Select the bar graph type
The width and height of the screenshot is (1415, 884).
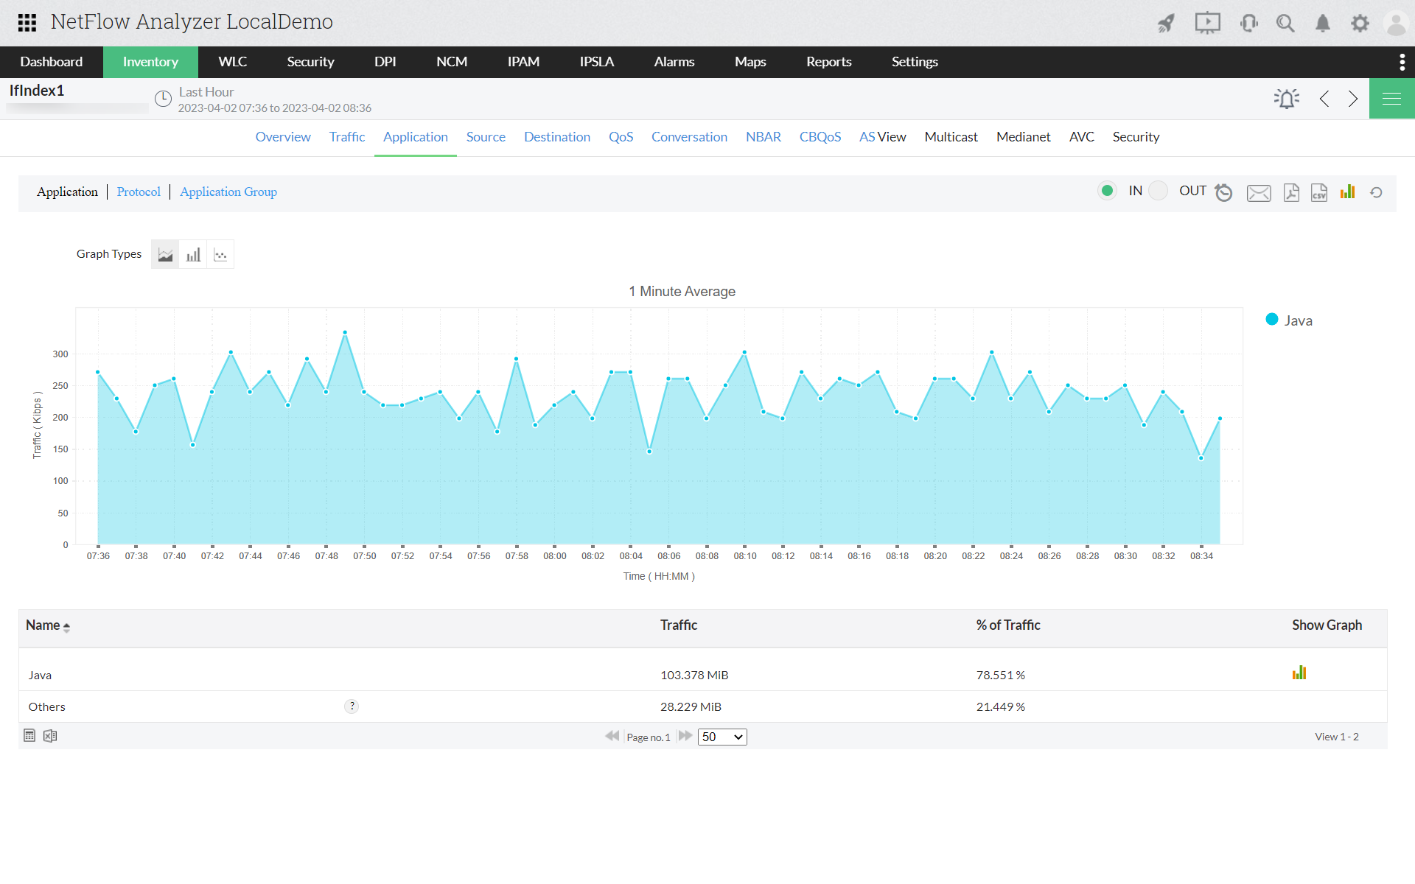click(x=193, y=255)
